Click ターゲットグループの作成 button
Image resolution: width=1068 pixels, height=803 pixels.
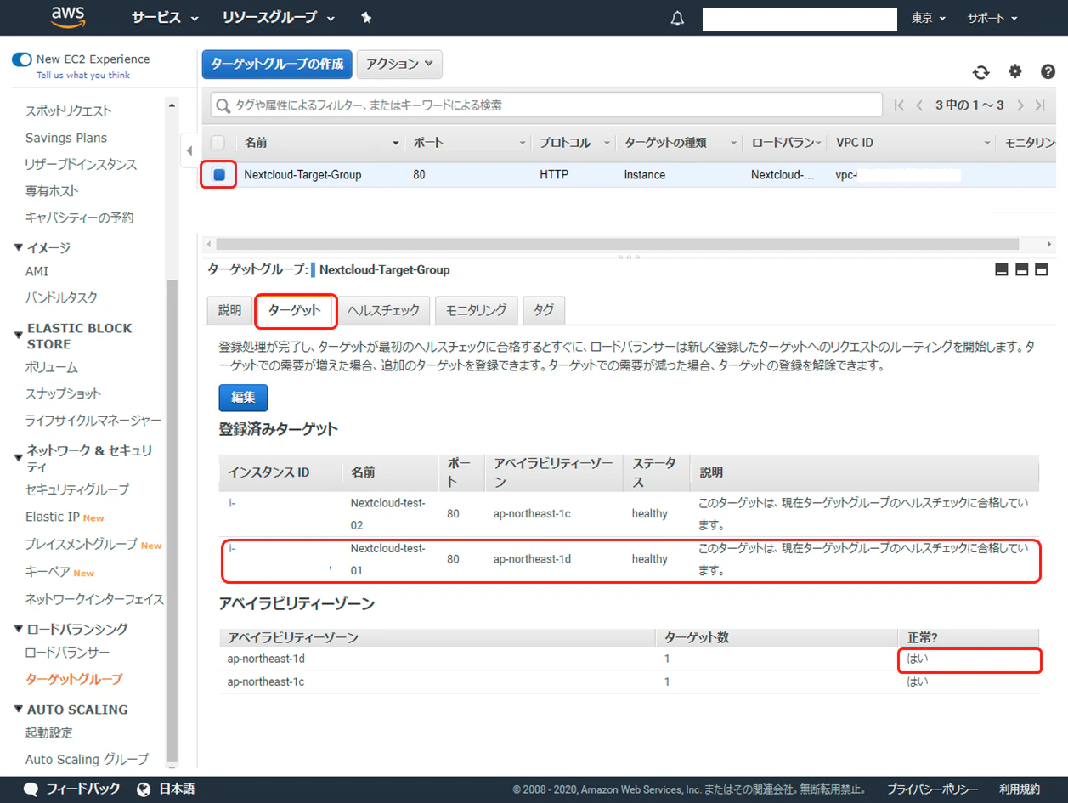(x=277, y=64)
